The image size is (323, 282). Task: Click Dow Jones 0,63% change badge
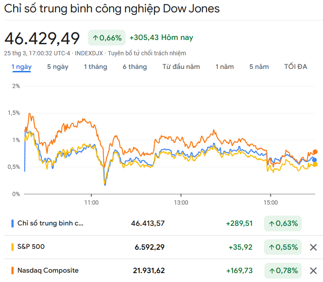(x=283, y=223)
